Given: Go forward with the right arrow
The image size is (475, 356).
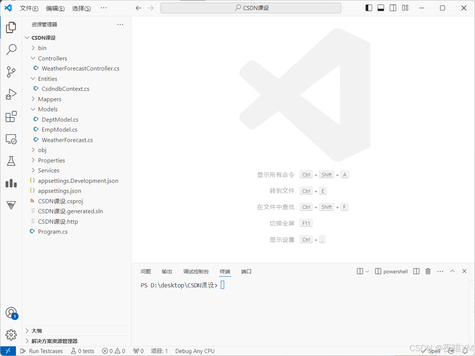Looking at the screenshot, I should (151, 8).
